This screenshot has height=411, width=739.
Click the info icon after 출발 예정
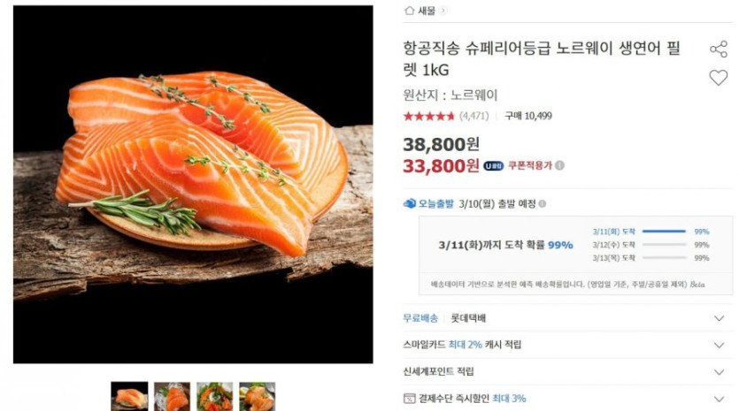tap(543, 204)
